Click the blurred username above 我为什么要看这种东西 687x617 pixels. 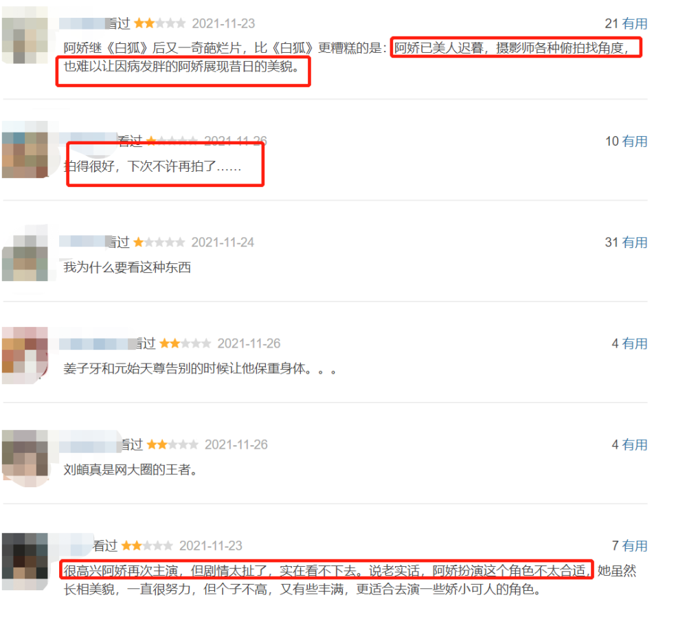pos(85,241)
